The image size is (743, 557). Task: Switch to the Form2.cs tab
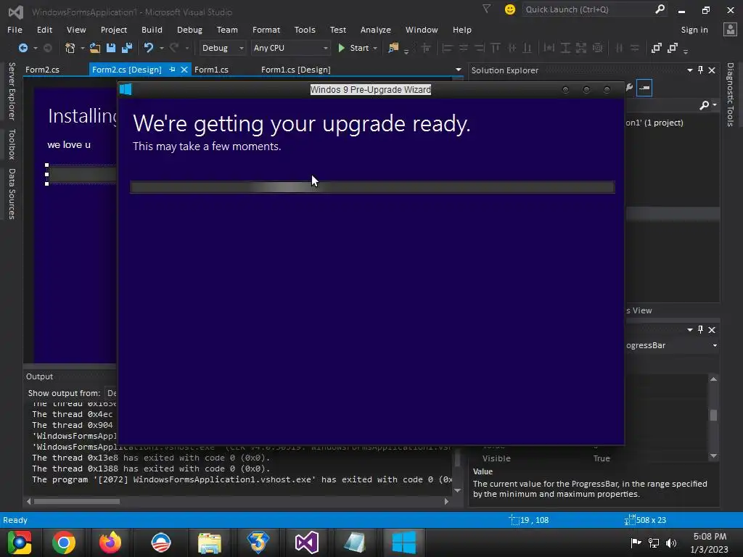pyautogui.click(x=42, y=70)
